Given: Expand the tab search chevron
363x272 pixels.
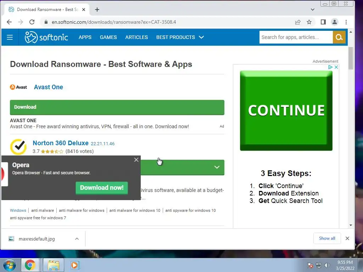Looking at the screenshot, I should coord(313,10).
